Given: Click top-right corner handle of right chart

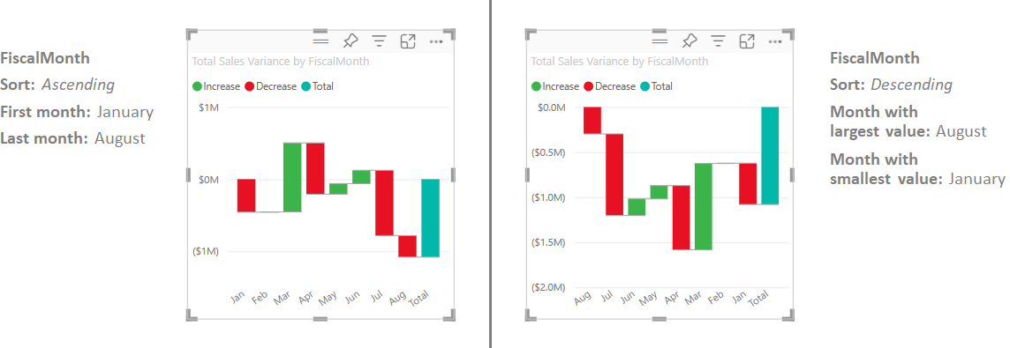Looking at the screenshot, I should [788, 34].
